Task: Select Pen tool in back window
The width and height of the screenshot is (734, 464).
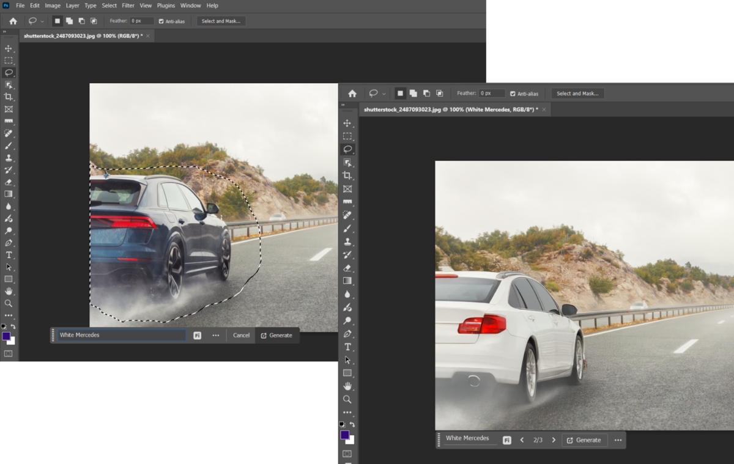Action: (x=9, y=243)
